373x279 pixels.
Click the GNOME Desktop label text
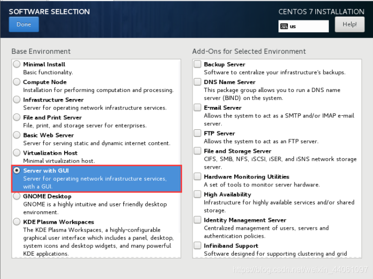pyautogui.click(x=47, y=196)
